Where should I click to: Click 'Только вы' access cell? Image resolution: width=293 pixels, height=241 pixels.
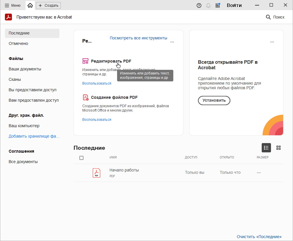194,172
